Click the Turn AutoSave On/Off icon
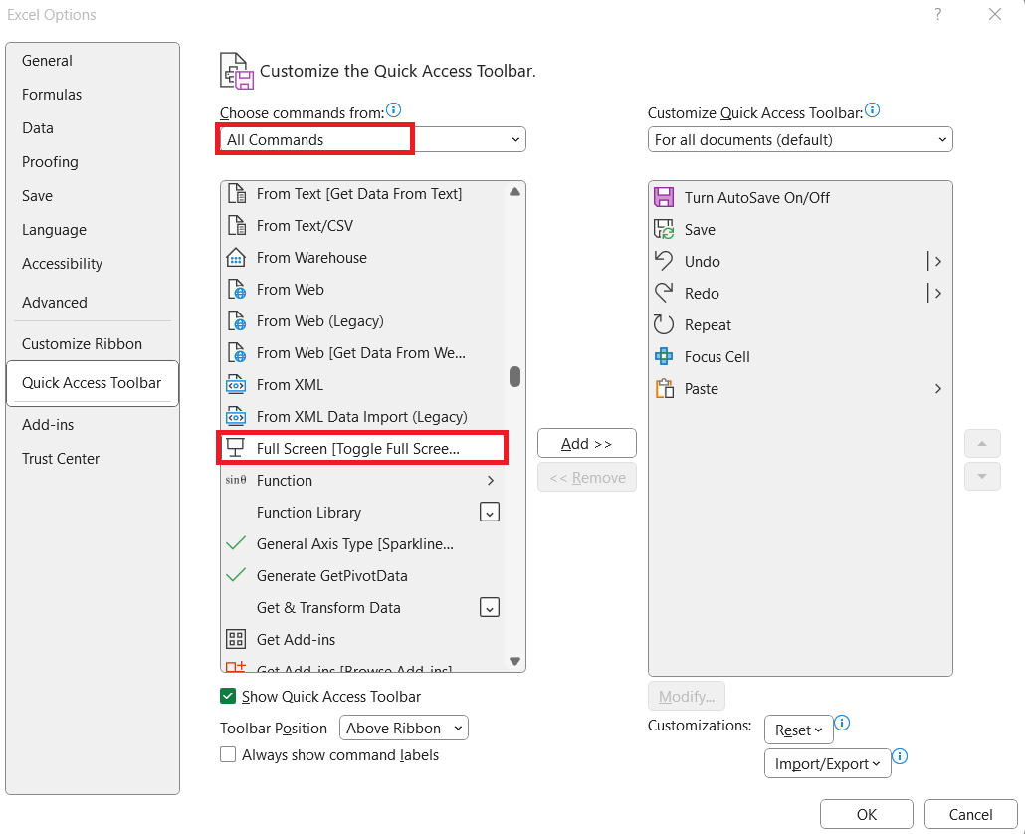This screenshot has width=1025, height=834. click(x=664, y=197)
